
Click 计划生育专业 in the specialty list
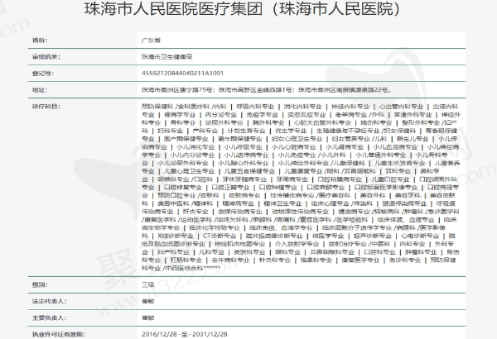click(x=246, y=131)
